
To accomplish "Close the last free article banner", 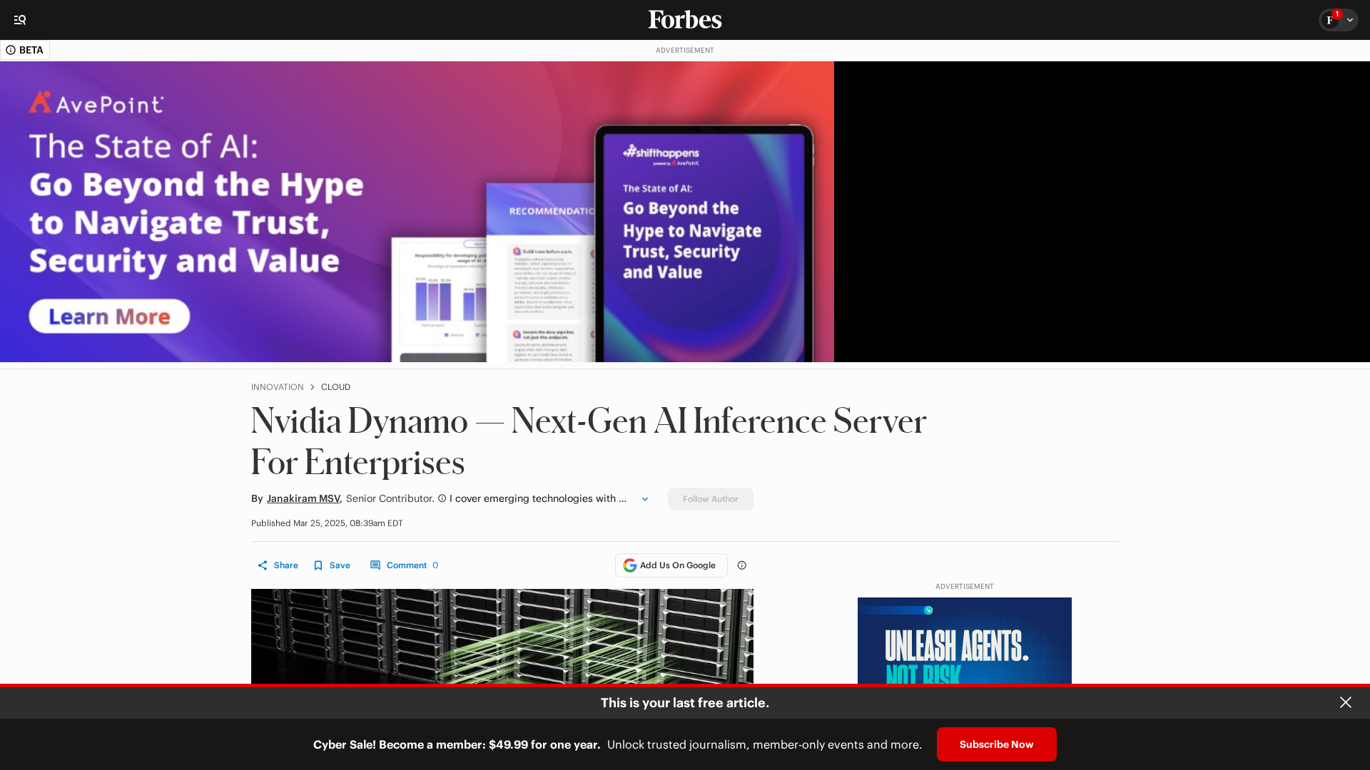I will click(1345, 702).
